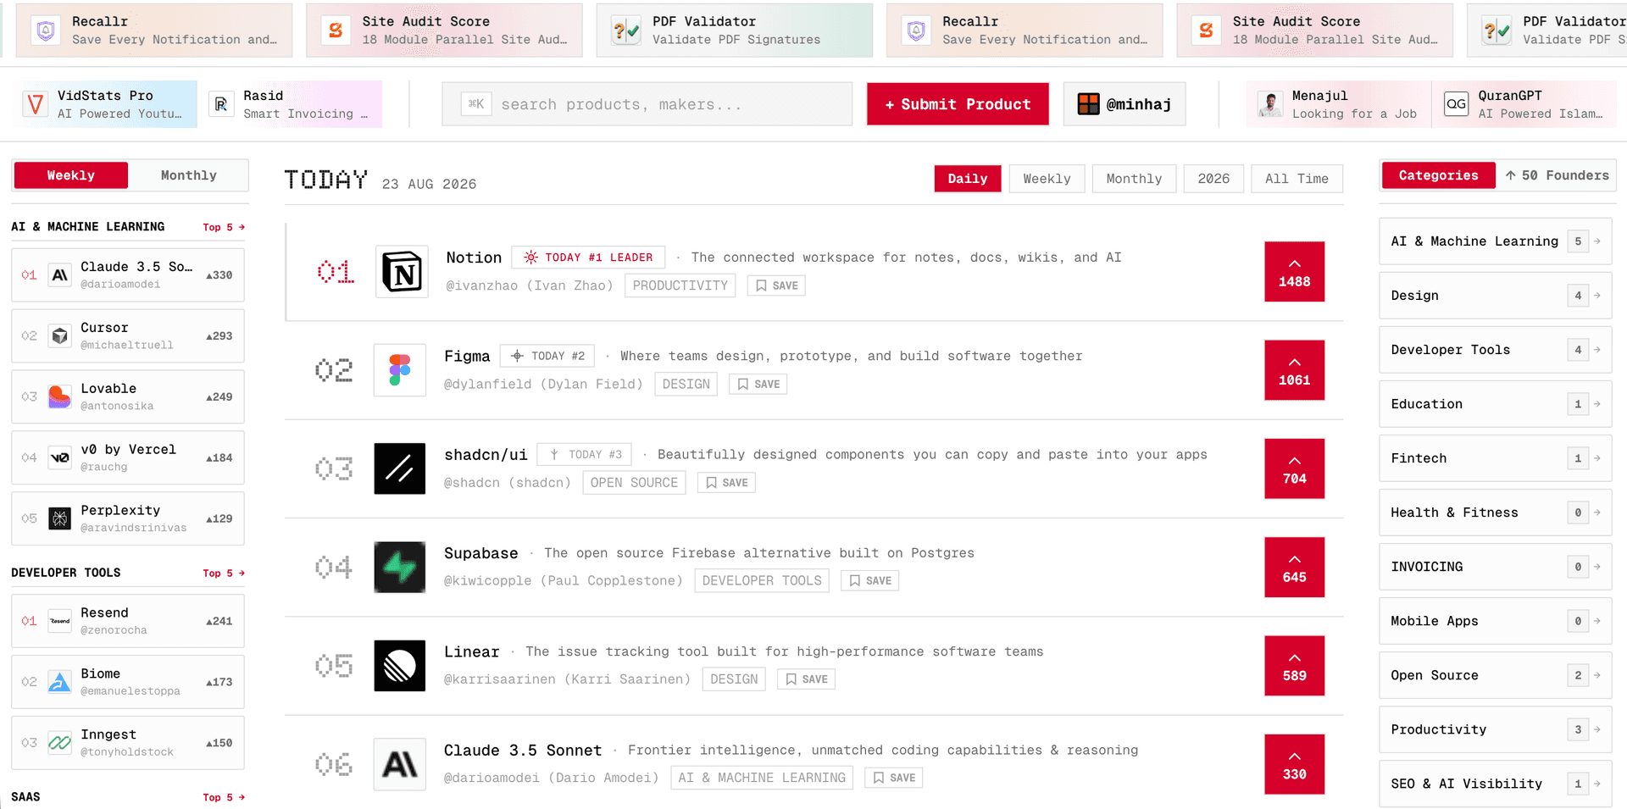Screen dimensions: 1627x809
Task: Click the QuranGPT logo icon
Action: click(x=1456, y=104)
